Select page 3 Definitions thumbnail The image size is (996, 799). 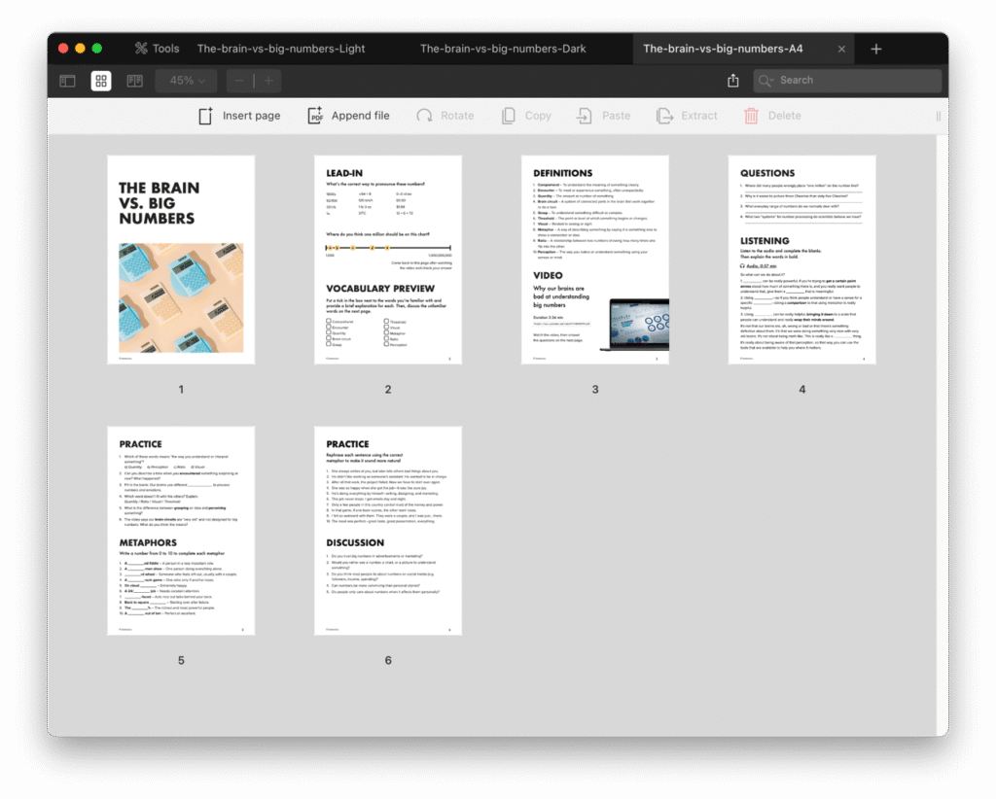pyautogui.click(x=594, y=260)
